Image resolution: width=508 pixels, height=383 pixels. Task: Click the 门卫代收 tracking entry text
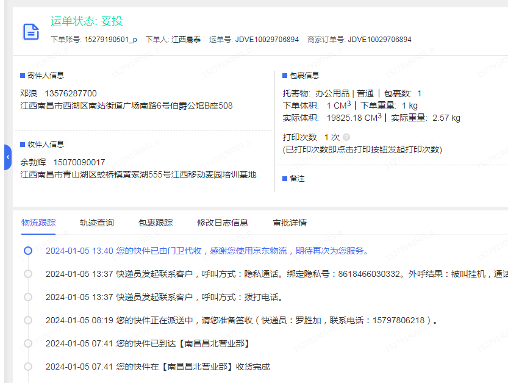point(207,251)
